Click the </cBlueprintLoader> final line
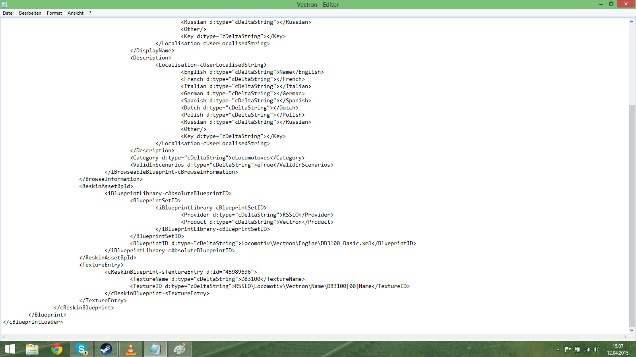The width and height of the screenshot is (636, 357). tap(33, 322)
